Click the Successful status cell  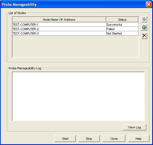coord(122,25)
